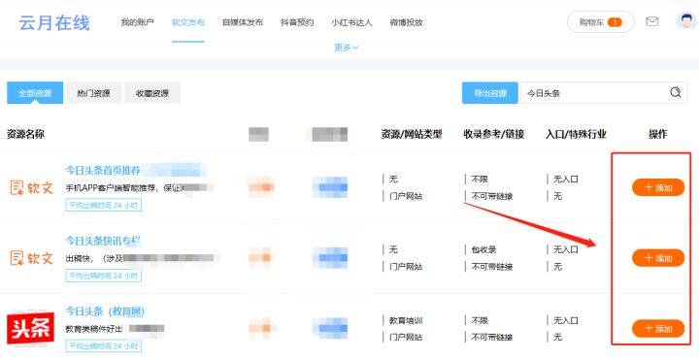Click the 导出资源 button
This screenshot has height=360, width=699.
point(490,93)
